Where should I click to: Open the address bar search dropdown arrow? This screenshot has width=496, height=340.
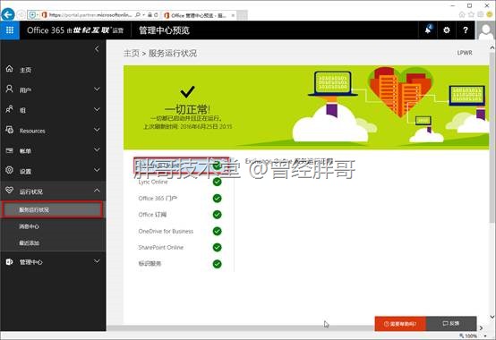[x=143, y=15]
